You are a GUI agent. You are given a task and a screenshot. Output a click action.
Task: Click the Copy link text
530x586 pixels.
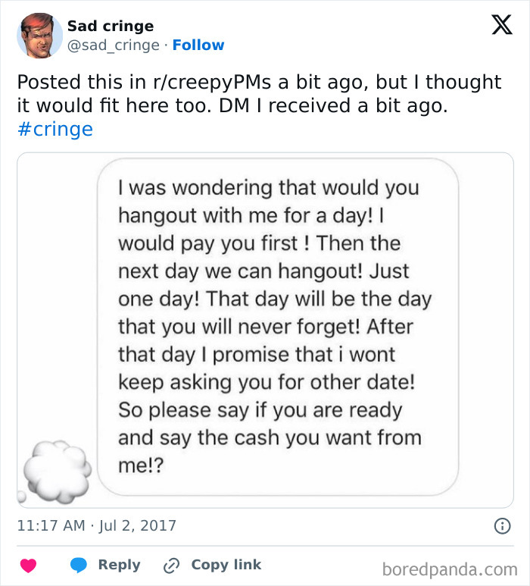[226, 565]
